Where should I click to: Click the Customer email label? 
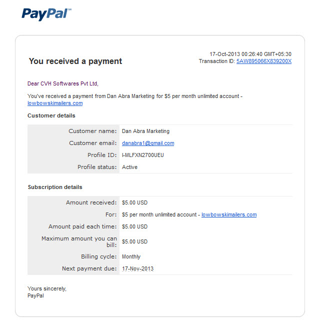tap(93, 143)
